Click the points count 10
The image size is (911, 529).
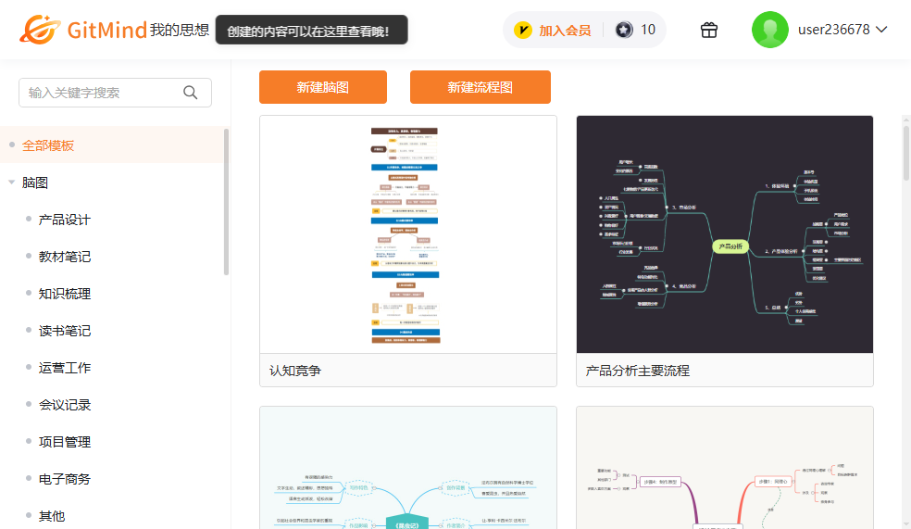[x=648, y=30]
